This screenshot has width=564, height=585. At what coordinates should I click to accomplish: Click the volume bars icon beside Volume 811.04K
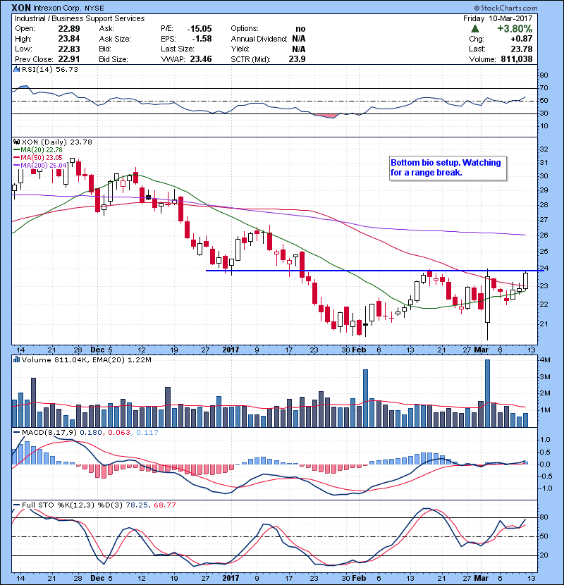click(16, 359)
